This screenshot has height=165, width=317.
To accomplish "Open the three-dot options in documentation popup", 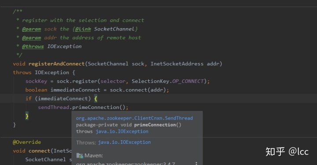I will click(x=196, y=163).
